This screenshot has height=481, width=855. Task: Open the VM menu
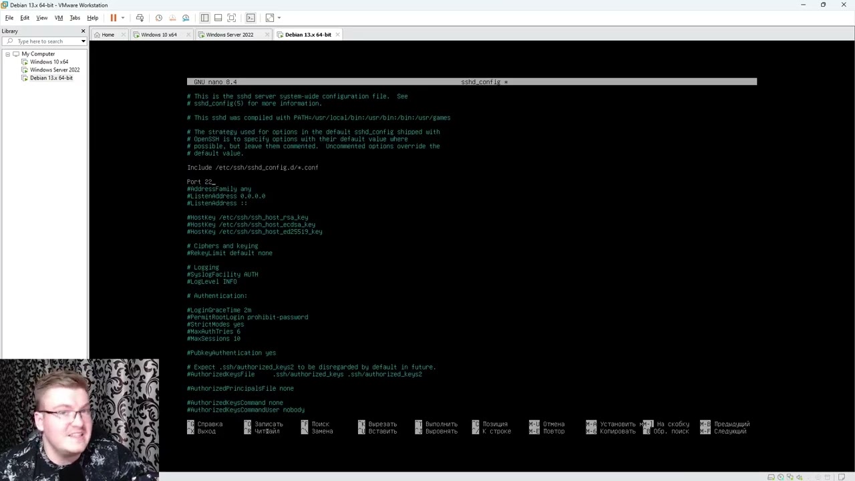(x=59, y=17)
